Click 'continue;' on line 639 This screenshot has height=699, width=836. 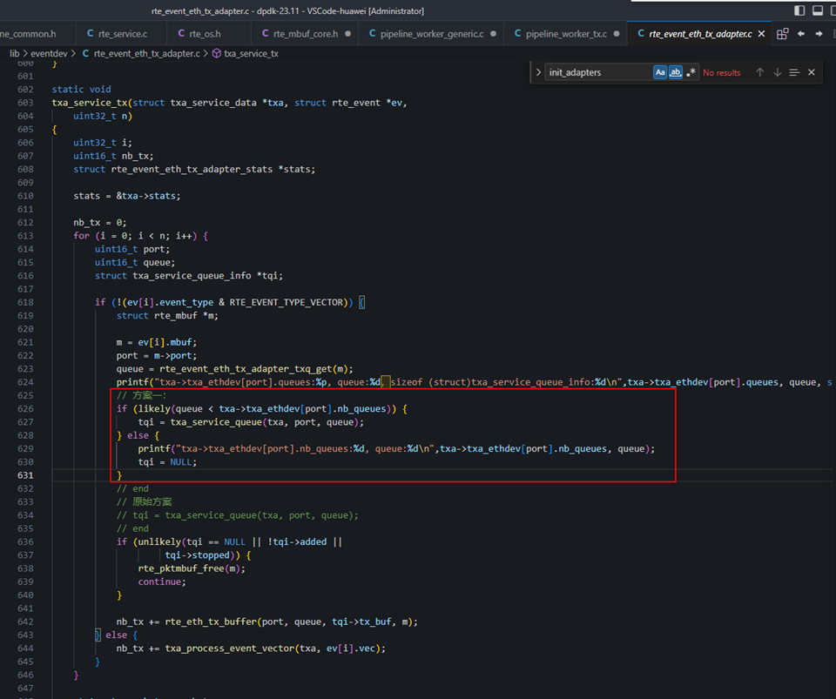tap(162, 581)
